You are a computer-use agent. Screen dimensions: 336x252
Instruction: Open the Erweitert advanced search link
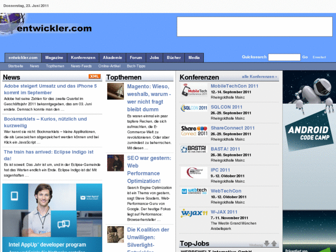[x=319, y=57]
